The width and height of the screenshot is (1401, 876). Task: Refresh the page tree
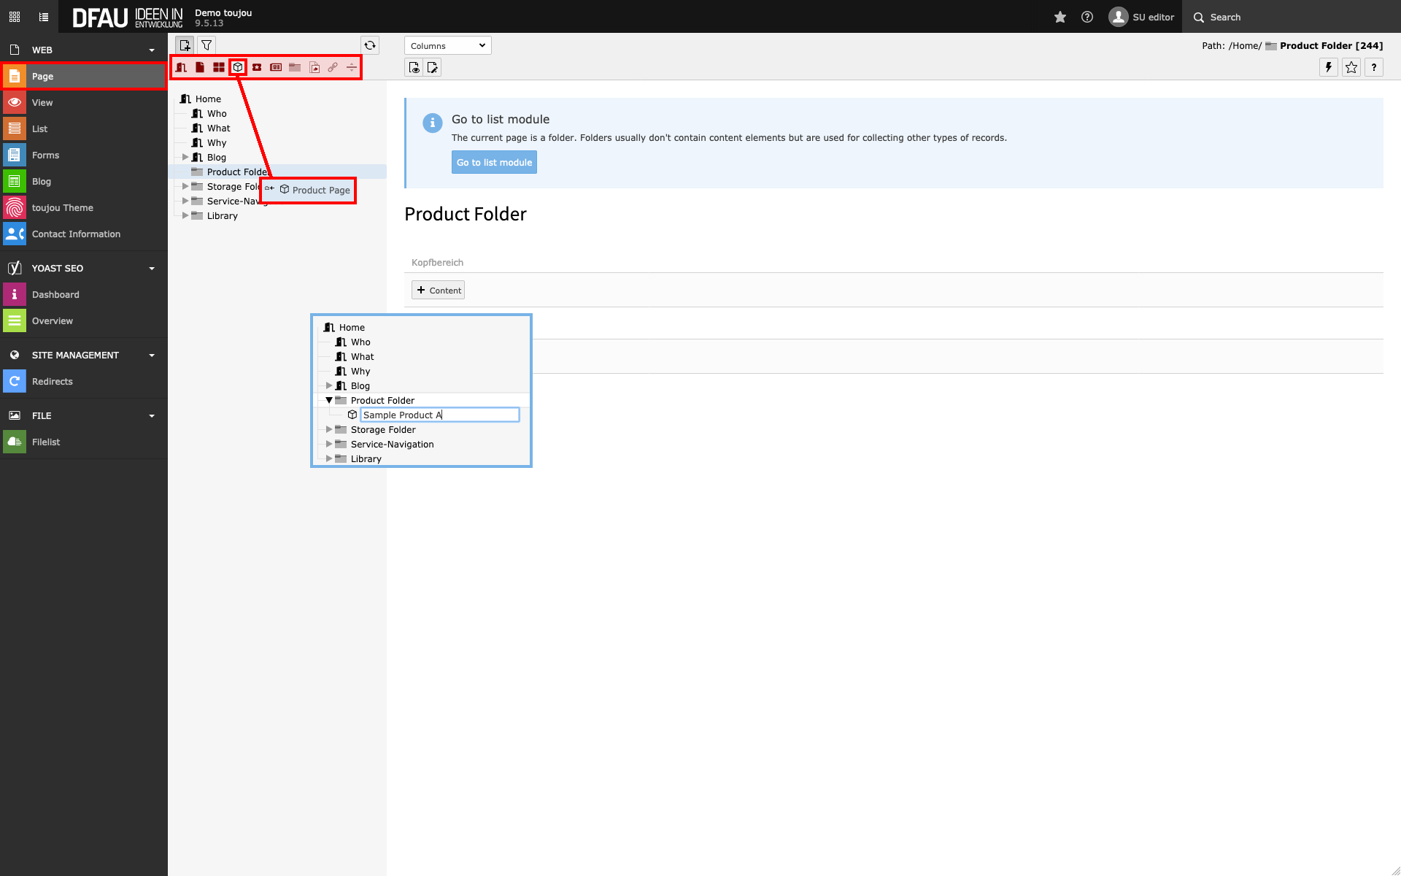370,45
